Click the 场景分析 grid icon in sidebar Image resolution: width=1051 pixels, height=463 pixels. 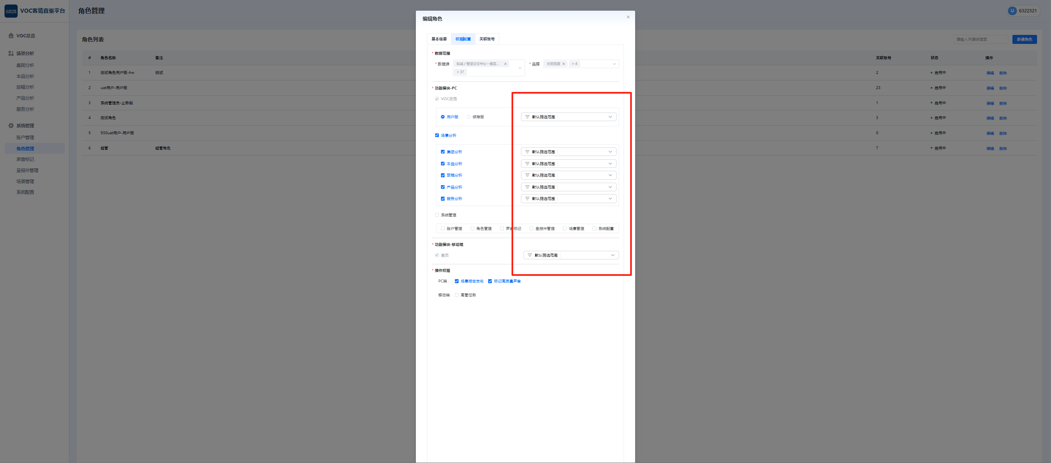(11, 53)
